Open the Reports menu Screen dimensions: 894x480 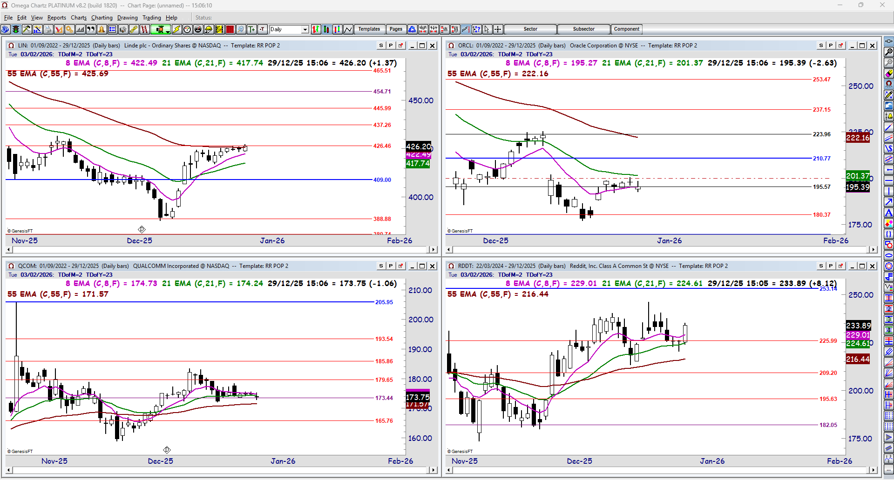point(57,18)
